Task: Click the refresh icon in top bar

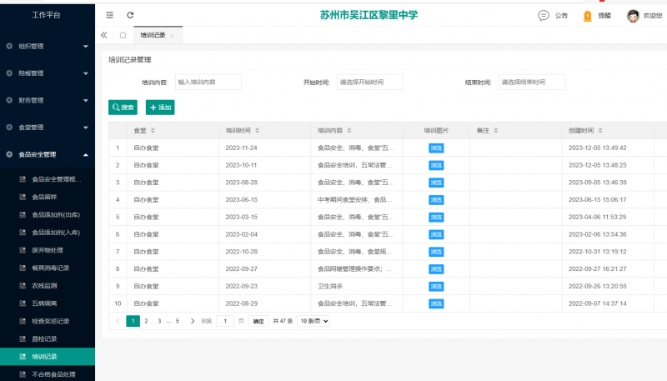Action: click(130, 15)
